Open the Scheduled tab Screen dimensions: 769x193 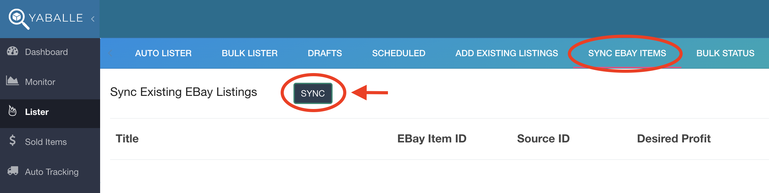coord(399,53)
